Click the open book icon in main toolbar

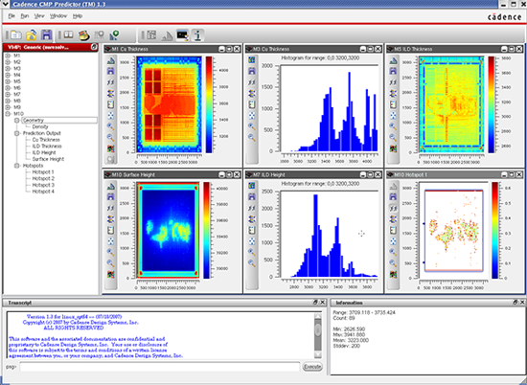69,34
